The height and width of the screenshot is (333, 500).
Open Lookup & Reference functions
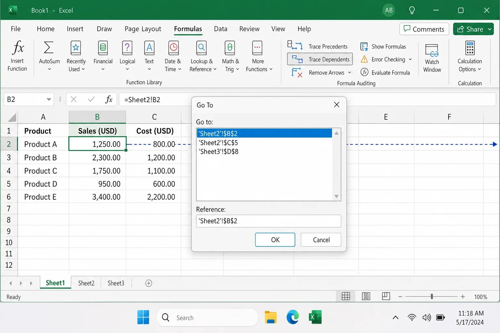point(202,56)
